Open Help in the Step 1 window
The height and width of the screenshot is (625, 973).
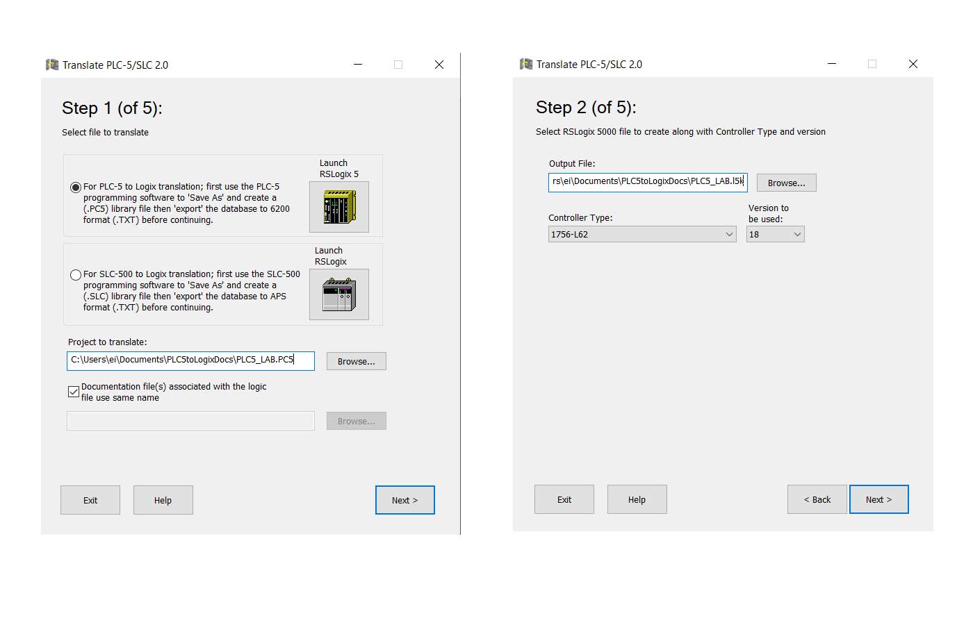coord(163,500)
